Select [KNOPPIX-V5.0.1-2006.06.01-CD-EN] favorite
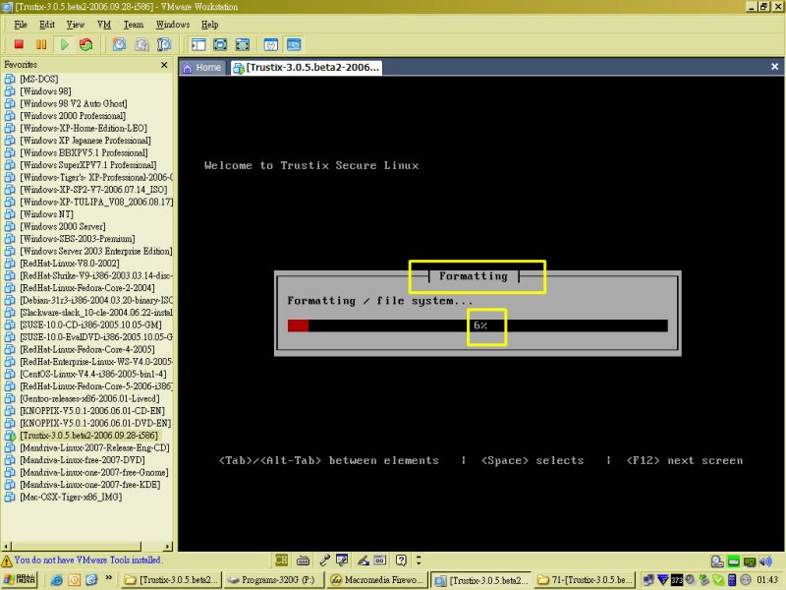 tap(92, 411)
